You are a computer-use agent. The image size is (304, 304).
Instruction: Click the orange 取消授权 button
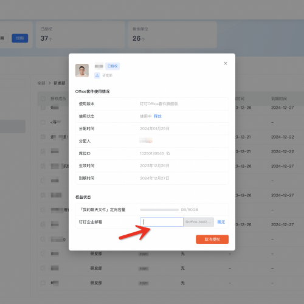point(212,240)
